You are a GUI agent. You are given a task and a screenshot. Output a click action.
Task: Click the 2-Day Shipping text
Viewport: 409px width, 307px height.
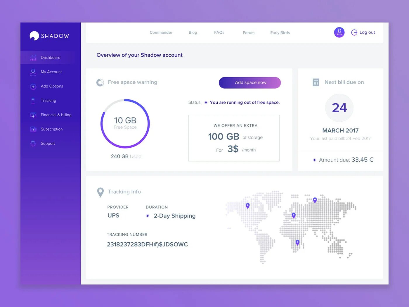point(174,216)
